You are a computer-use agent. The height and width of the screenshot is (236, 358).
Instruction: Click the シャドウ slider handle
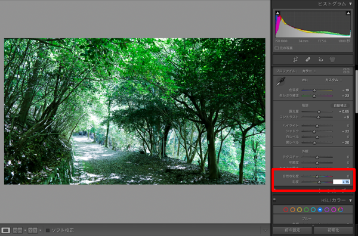[314, 131]
